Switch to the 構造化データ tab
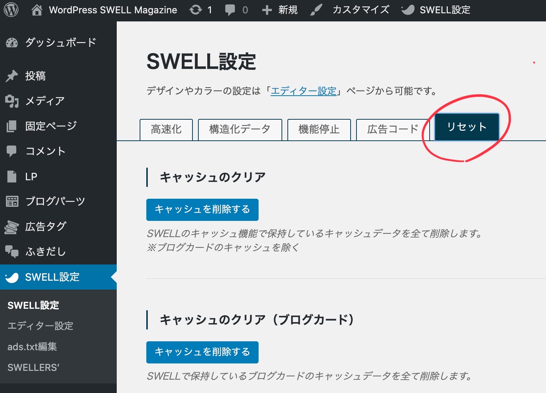The height and width of the screenshot is (393, 546). [240, 130]
